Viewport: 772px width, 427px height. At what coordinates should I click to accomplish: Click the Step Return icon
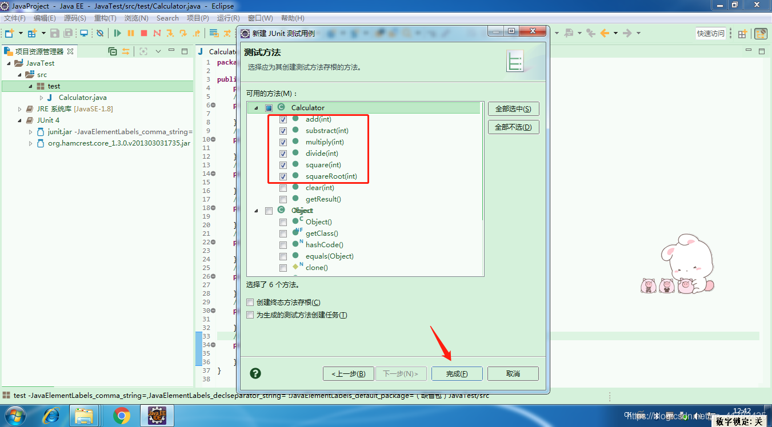[x=197, y=33]
